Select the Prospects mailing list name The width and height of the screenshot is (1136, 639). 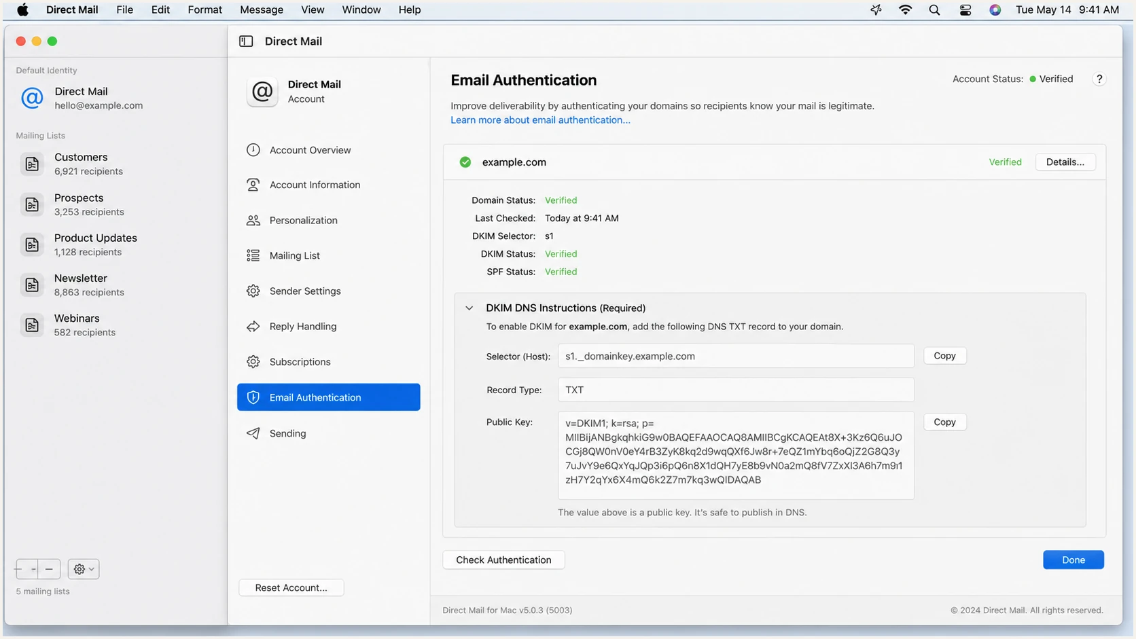(79, 198)
